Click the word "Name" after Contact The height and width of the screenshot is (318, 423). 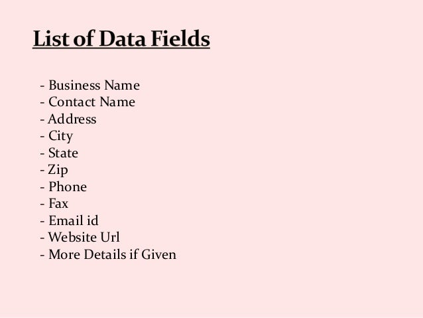pyautogui.click(x=117, y=102)
